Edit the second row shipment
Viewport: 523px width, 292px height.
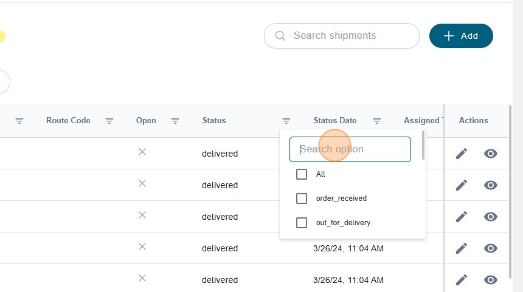tap(462, 185)
